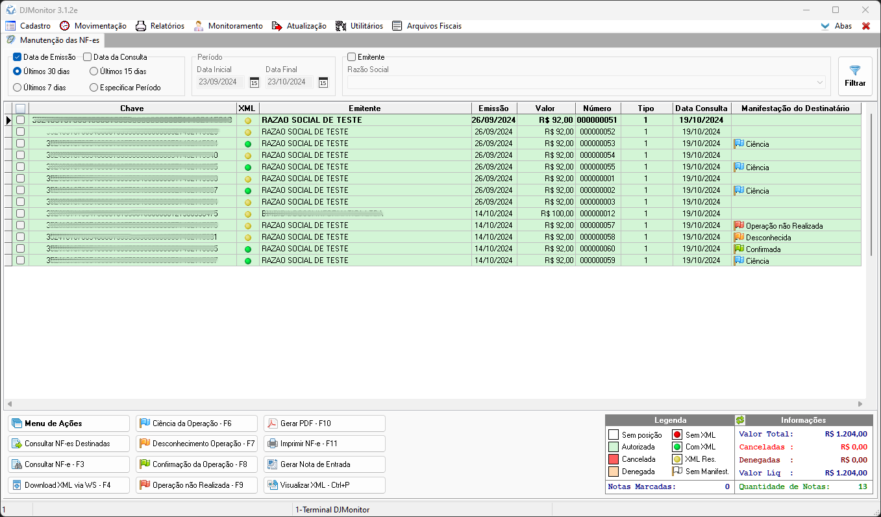Screen dimensions: 881x517
Task: Click the yellow XML dot in row 000000012
Action: tap(247, 214)
